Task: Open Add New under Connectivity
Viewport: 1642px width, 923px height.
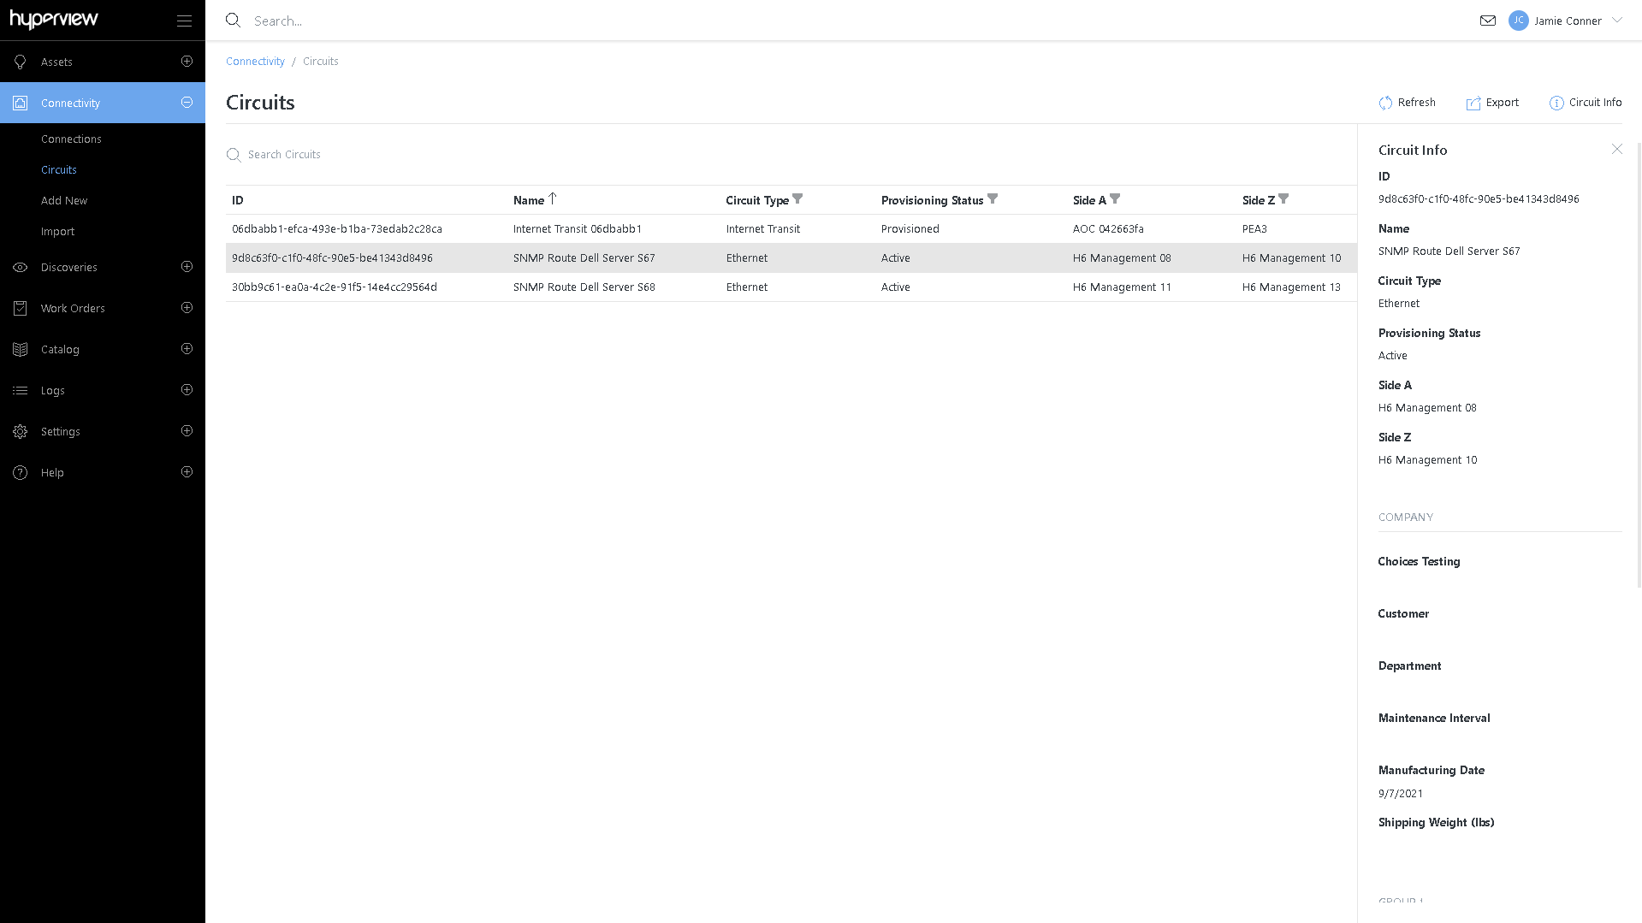Action: point(64,200)
